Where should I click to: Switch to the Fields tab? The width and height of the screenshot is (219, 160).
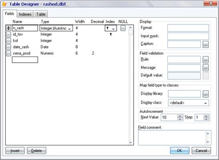10,14
